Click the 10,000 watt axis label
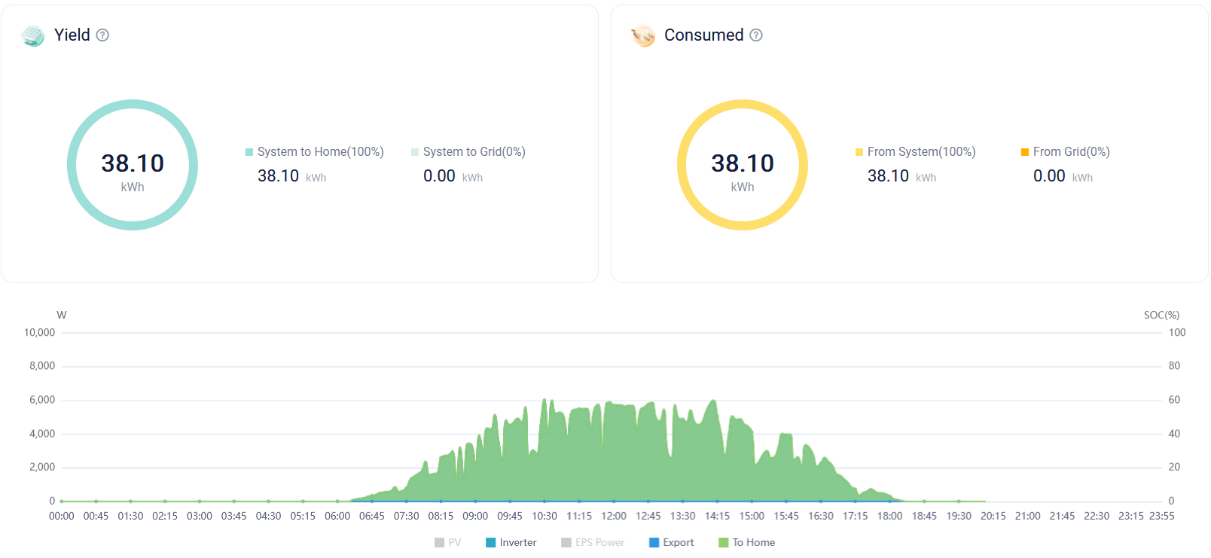 click(40, 333)
